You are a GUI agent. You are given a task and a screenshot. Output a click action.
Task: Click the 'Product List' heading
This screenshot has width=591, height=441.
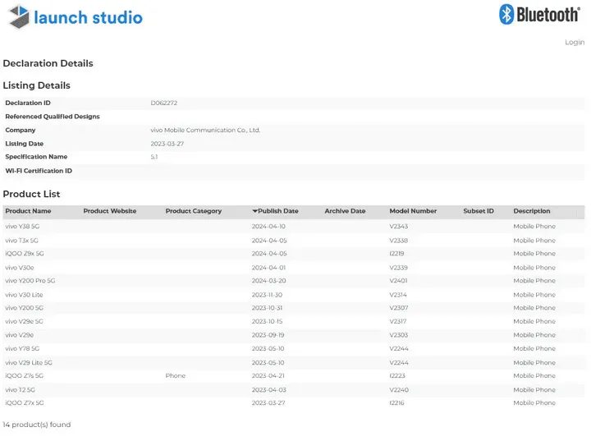point(31,194)
